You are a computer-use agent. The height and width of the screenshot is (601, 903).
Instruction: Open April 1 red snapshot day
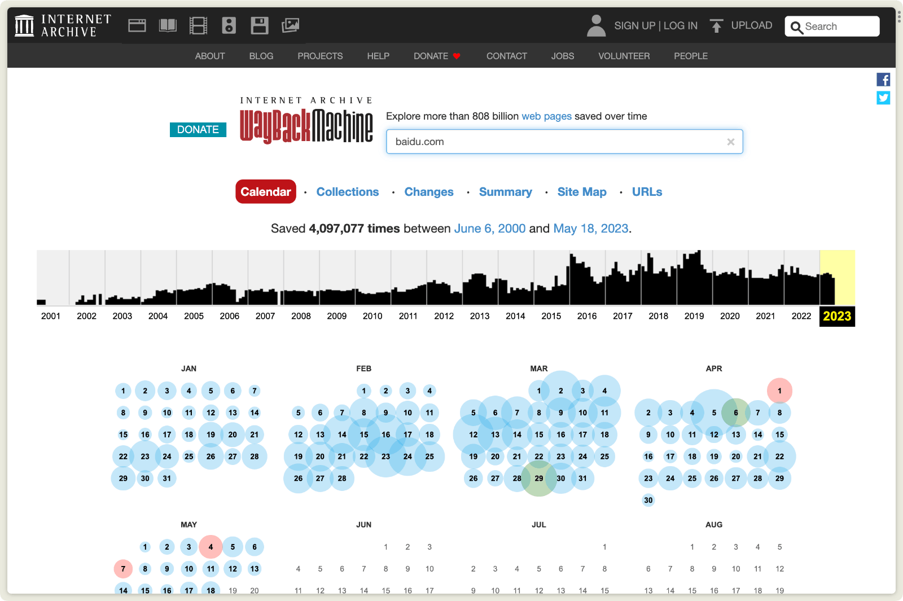coord(780,391)
